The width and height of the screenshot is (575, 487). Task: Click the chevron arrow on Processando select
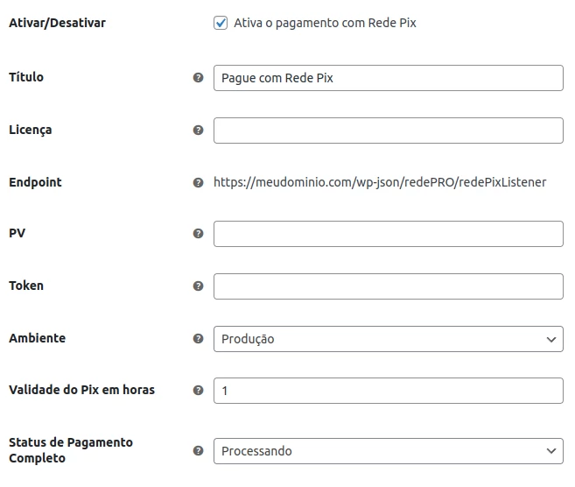[x=550, y=451]
